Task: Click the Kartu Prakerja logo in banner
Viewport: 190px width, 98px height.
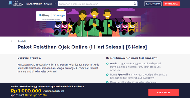Action: click(x=59, y=15)
